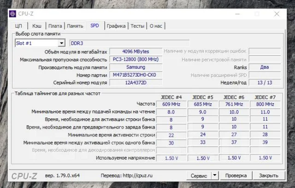Click the 9.0 CAS latency cell
The width and height of the screenshot is (295, 188).
point(203,112)
